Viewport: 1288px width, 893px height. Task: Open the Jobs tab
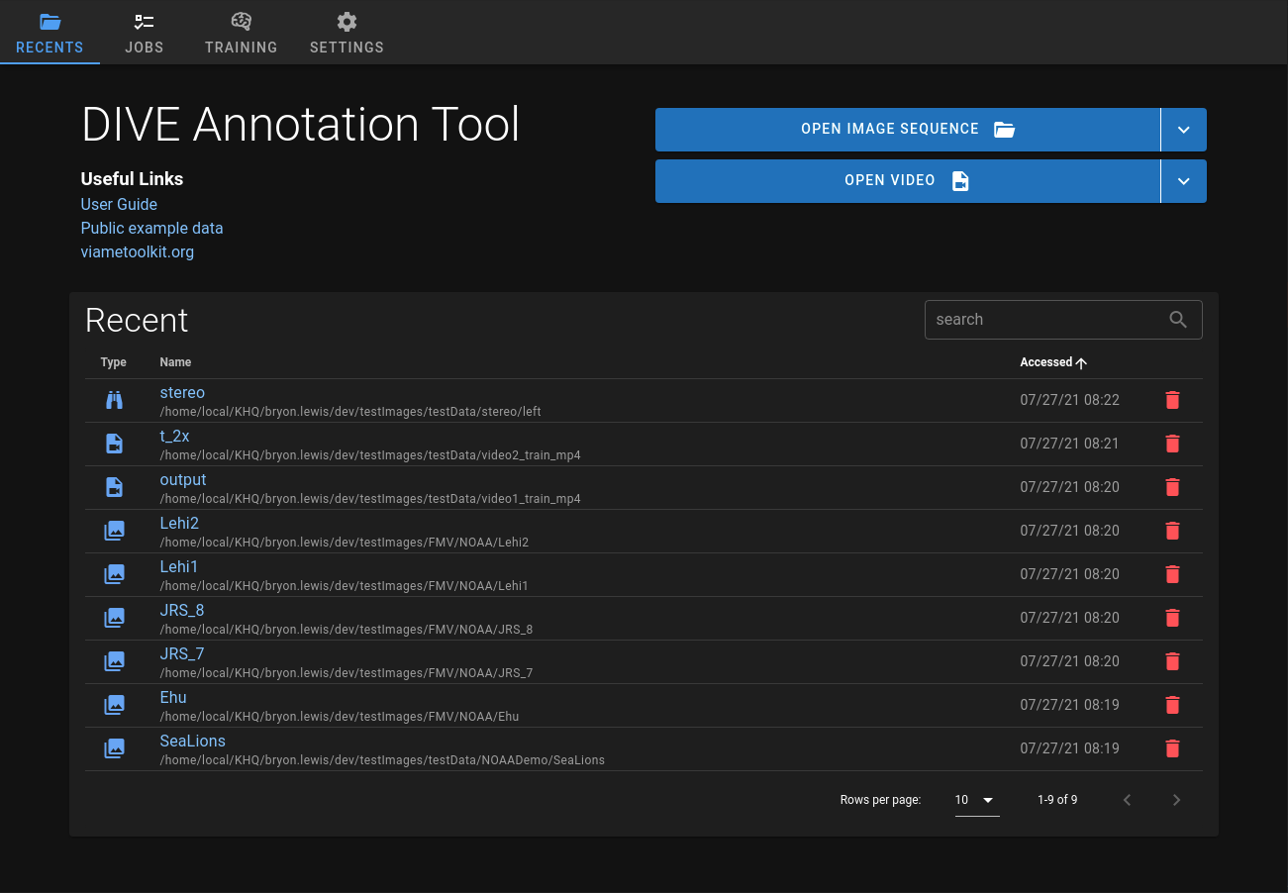coord(145,33)
